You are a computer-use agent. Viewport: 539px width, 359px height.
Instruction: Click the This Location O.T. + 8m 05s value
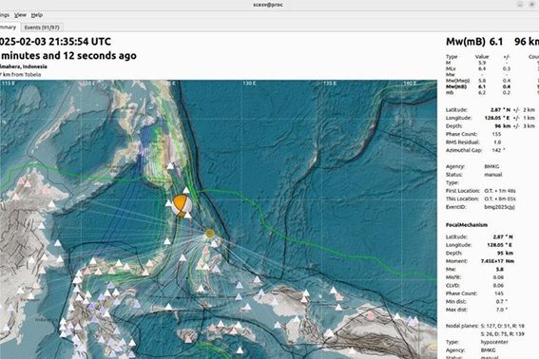pyautogui.click(x=500, y=198)
